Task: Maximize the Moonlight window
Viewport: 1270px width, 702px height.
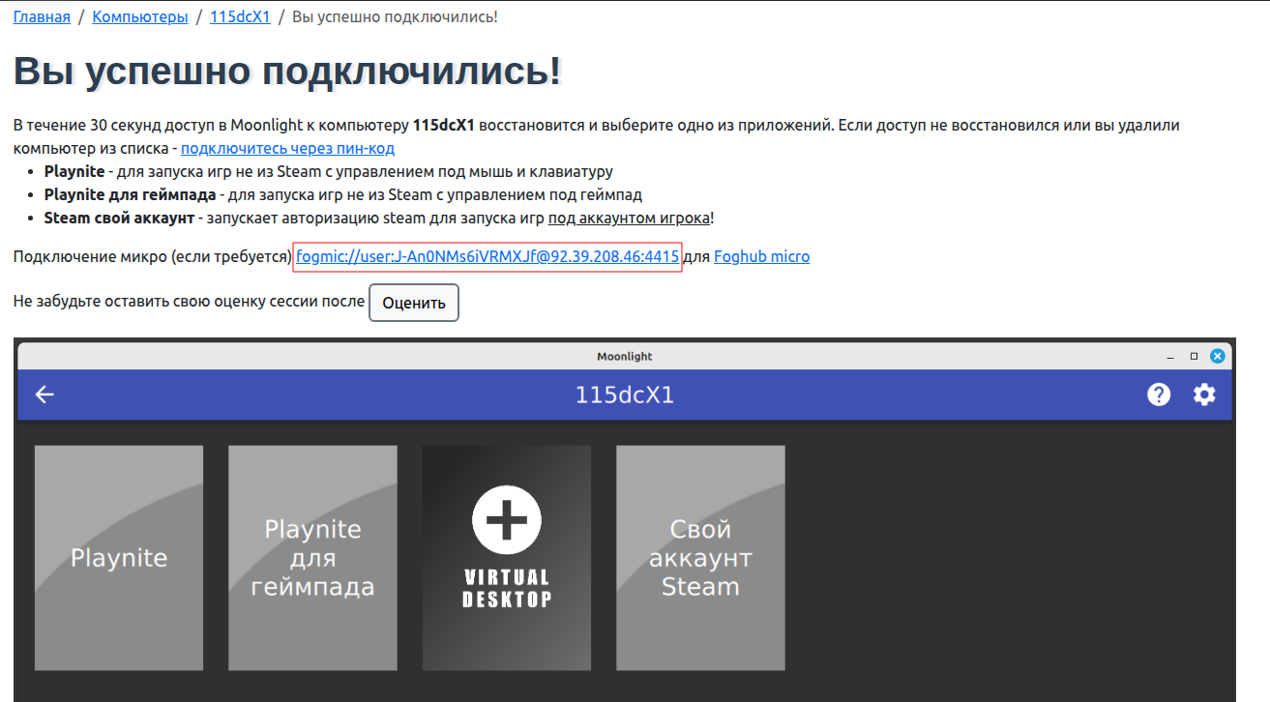Action: pos(1195,356)
